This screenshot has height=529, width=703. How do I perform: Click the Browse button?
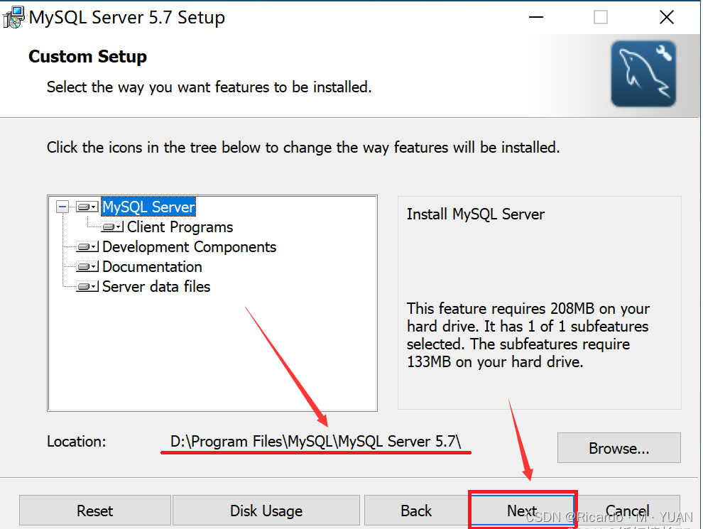click(618, 448)
